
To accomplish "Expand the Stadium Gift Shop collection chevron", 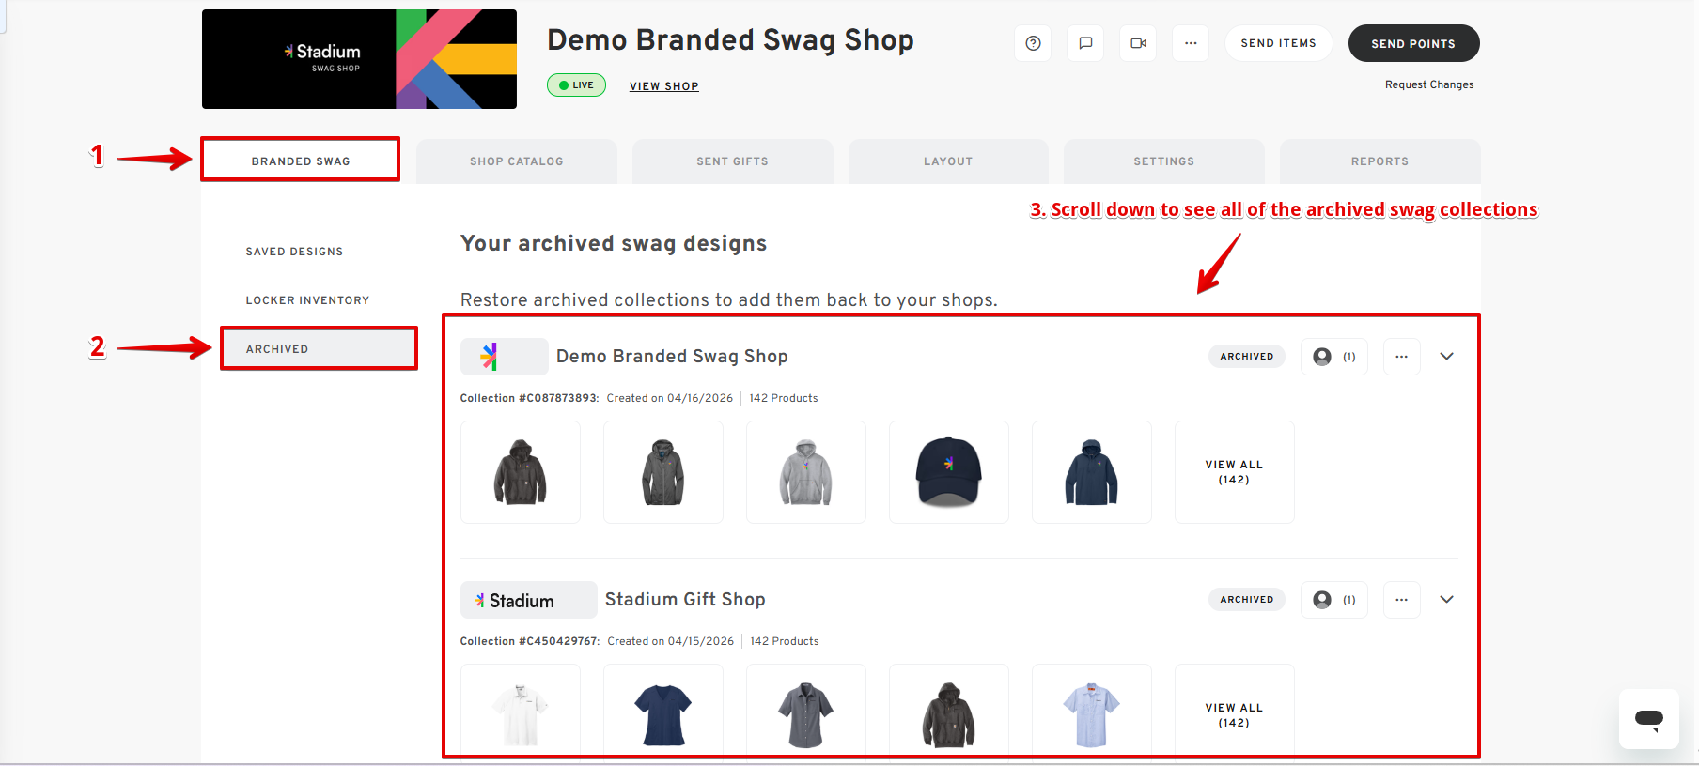I will [x=1446, y=600].
